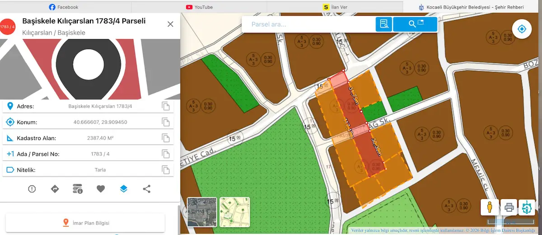The width and height of the screenshot is (542, 235).
Task: Toggle the blue layers icon
Action: tap(124, 189)
